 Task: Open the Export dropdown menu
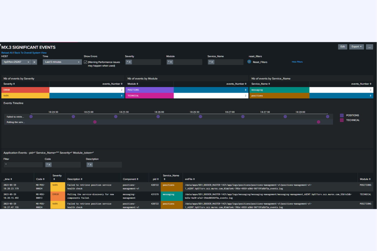click(x=356, y=47)
